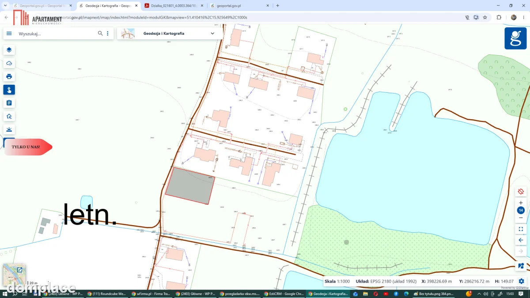This screenshot has height=298, width=530.
Task: Open Roundcube Webmail taskbar window
Action: click(106, 294)
